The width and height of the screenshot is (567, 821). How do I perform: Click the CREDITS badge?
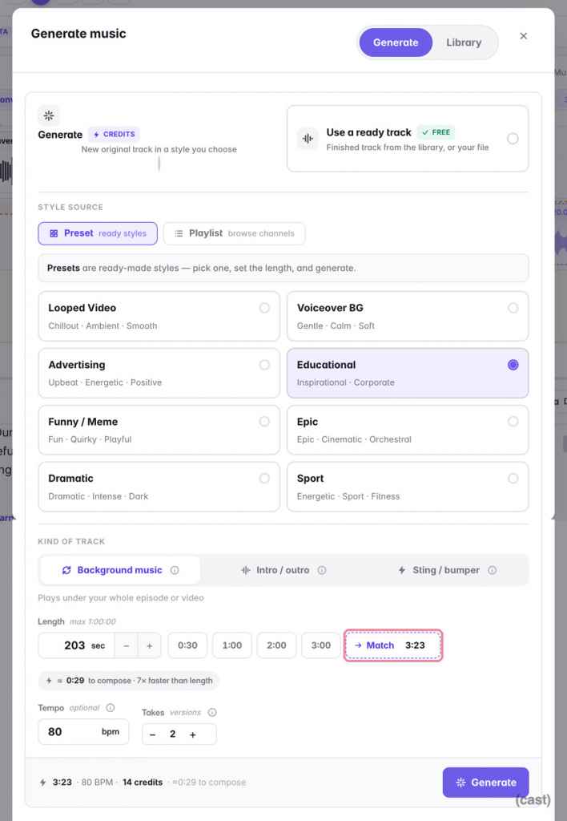pyautogui.click(x=114, y=134)
